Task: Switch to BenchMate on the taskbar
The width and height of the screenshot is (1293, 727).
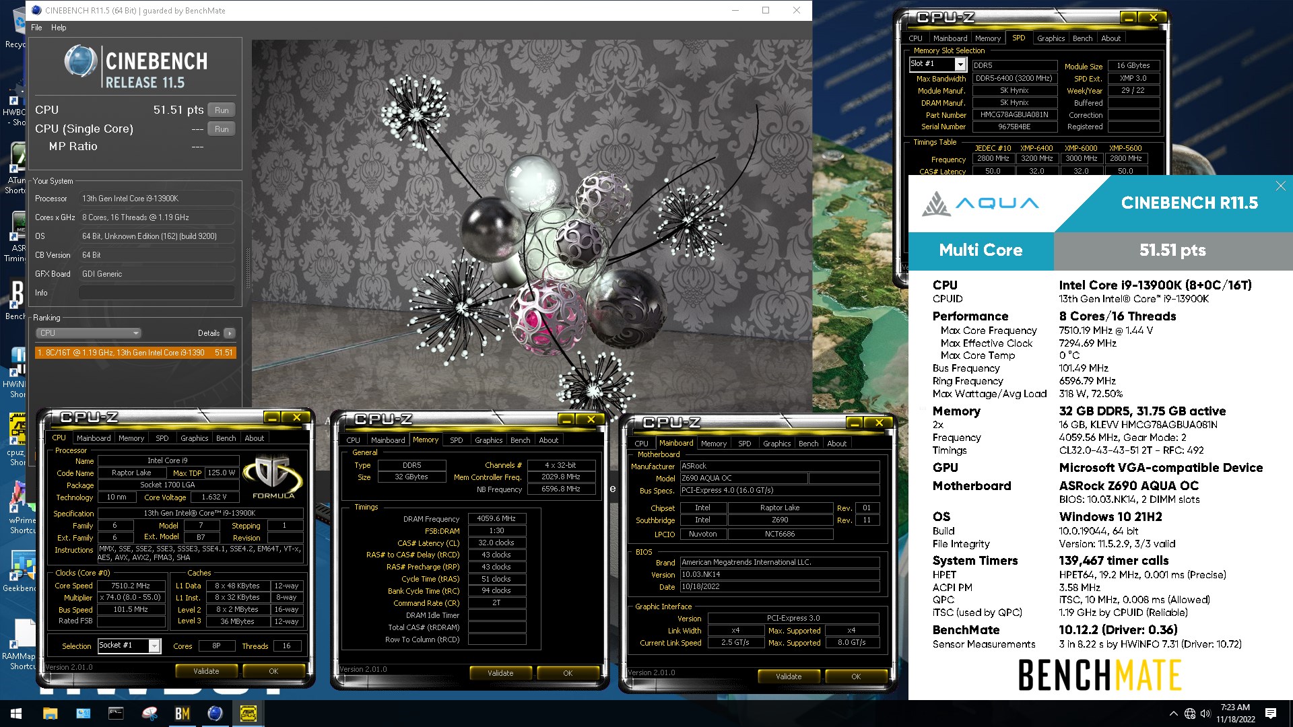Action: [x=182, y=714]
